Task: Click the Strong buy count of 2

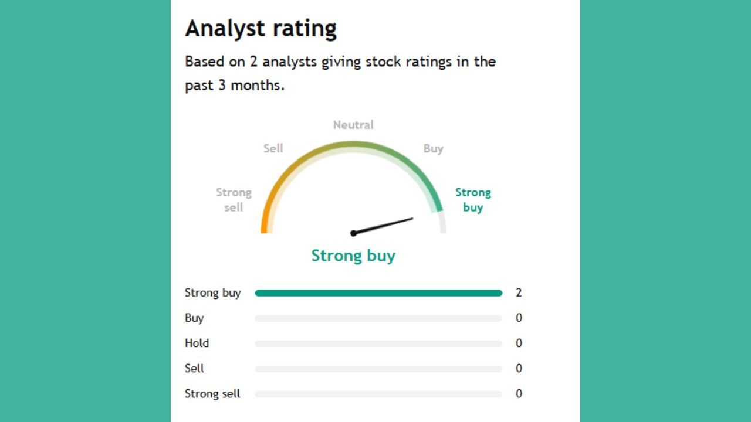Action: (x=519, y=293)
